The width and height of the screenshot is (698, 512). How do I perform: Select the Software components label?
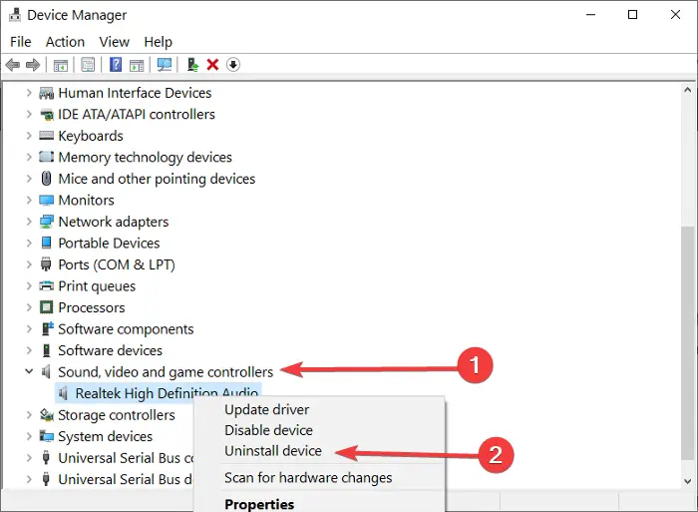pyautogui.click(x=126, y=329)
